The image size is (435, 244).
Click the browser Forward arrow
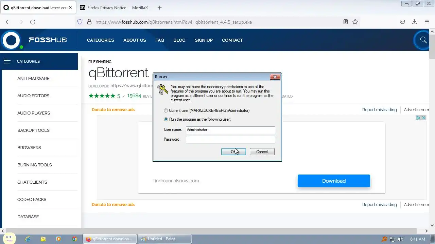coord(20,22)
